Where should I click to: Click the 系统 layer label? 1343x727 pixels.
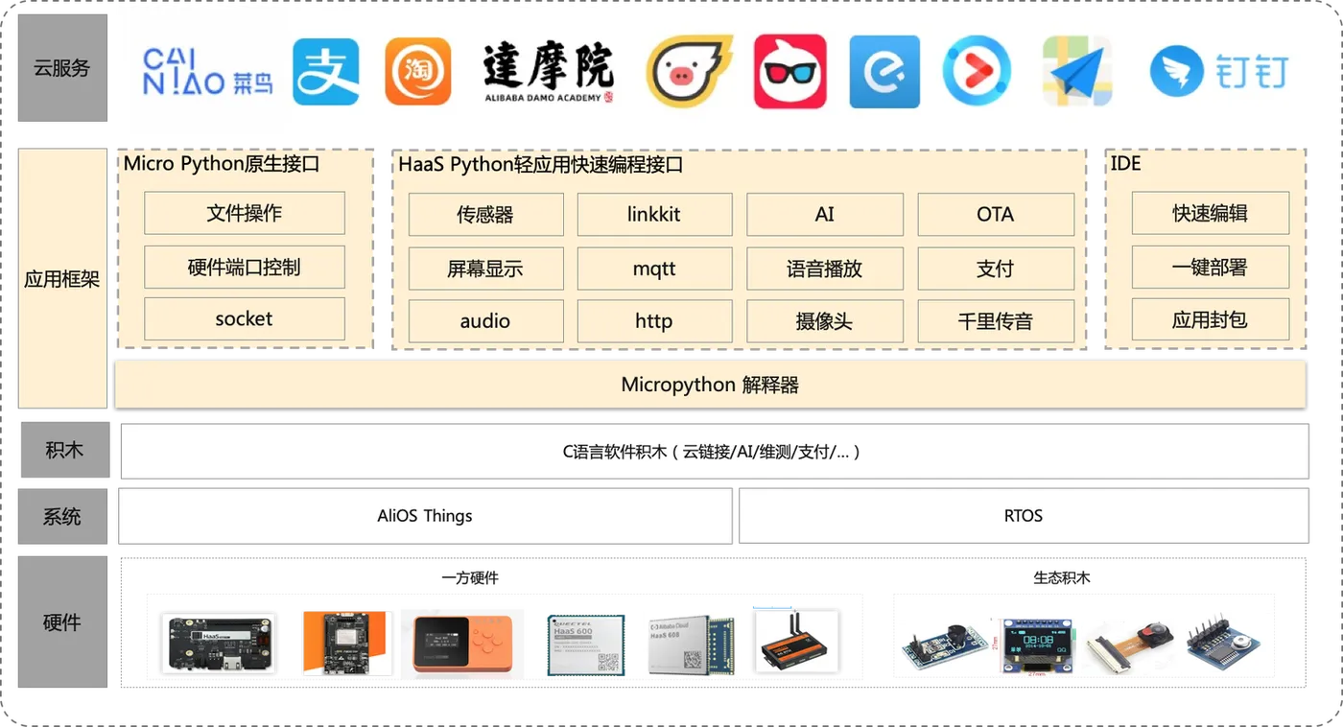tap(63, 516)
